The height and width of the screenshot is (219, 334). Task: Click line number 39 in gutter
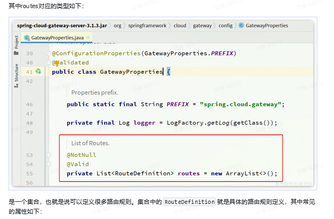29,53
